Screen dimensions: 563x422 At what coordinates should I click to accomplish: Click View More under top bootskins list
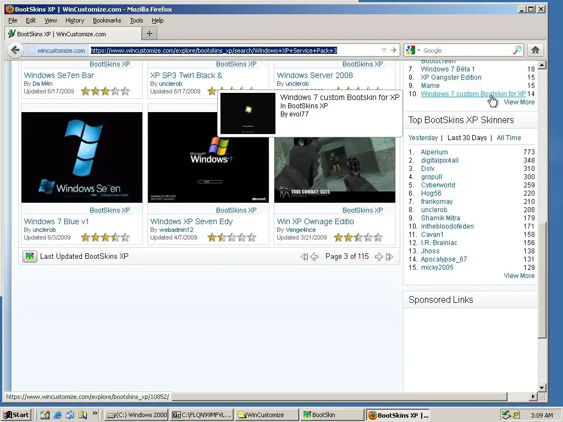pyautogui.click(x=519, y=102)
